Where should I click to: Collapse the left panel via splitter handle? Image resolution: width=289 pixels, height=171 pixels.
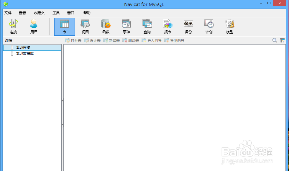click(63, 113)
